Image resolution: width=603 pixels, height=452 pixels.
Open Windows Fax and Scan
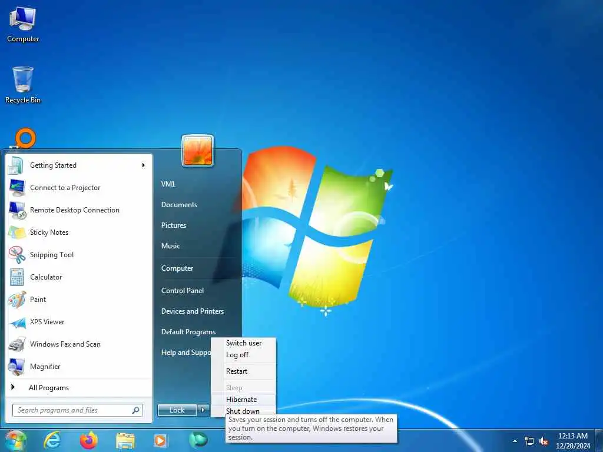pos(79,344)
